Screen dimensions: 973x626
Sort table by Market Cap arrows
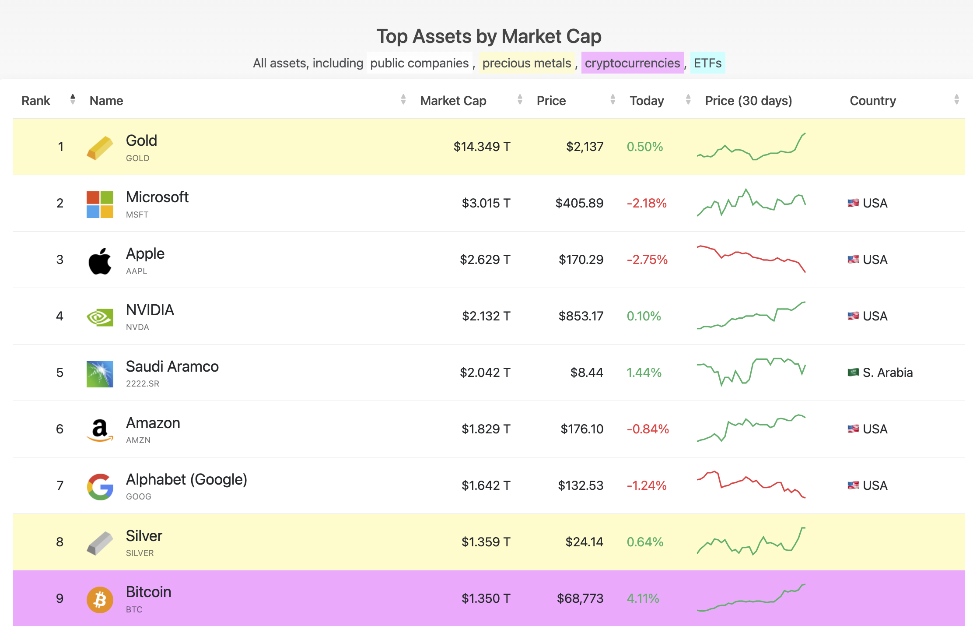pos(520,100)
